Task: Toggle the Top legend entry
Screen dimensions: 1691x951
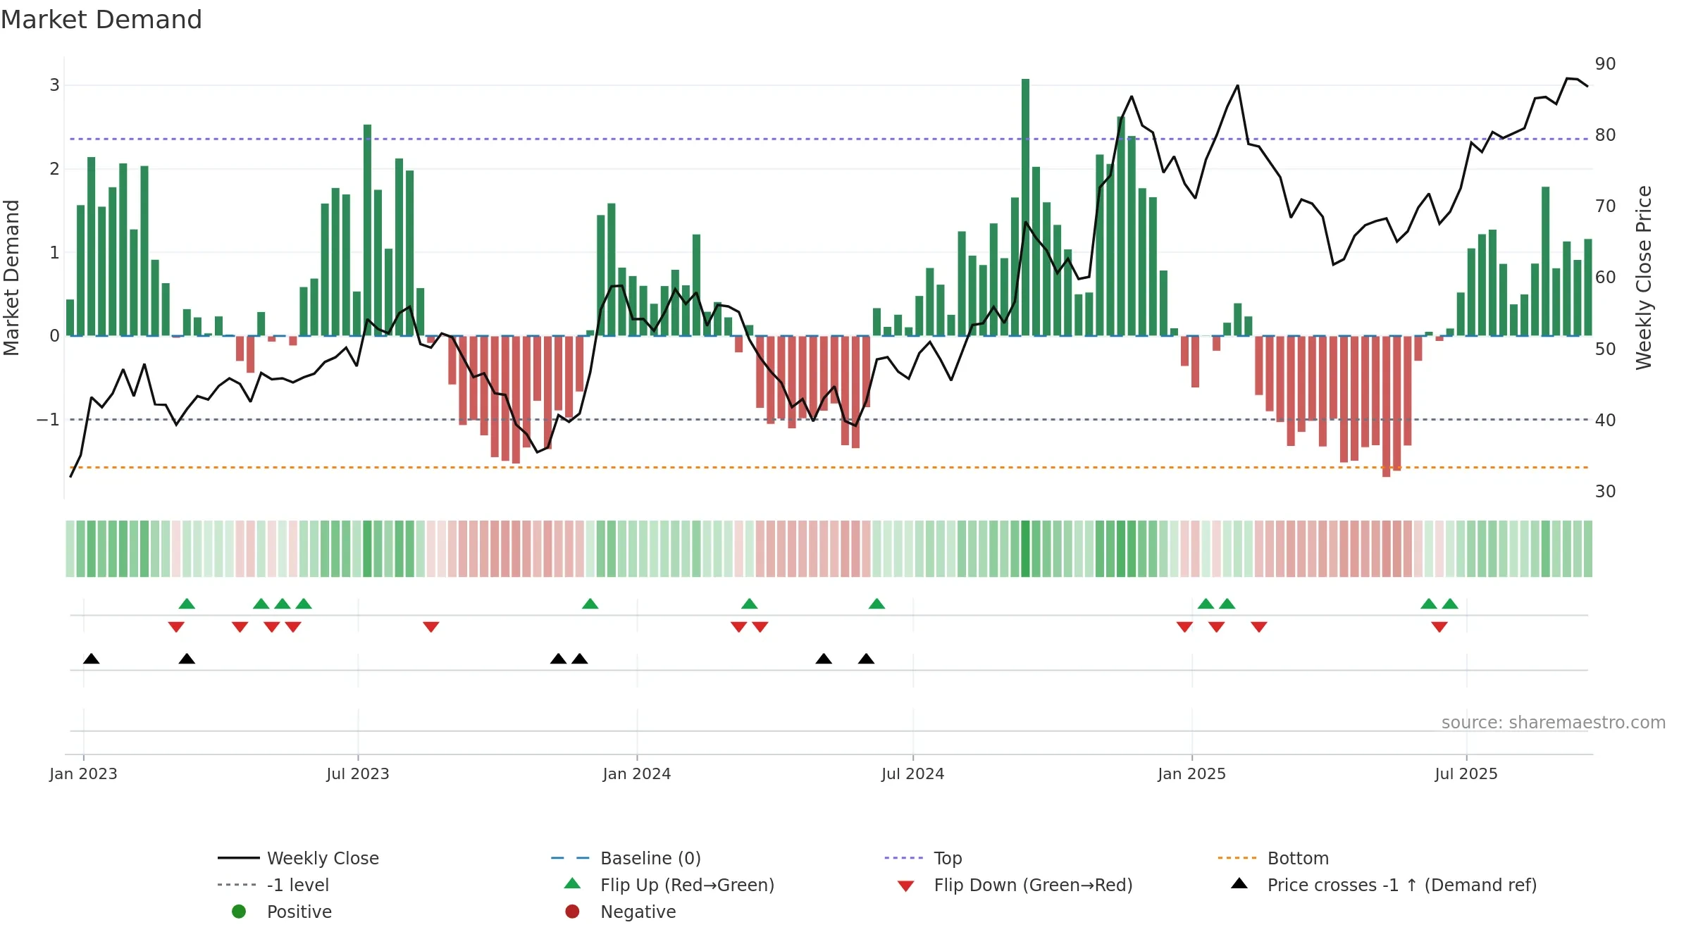Action: pyautogui.click(x=923, y=858)
